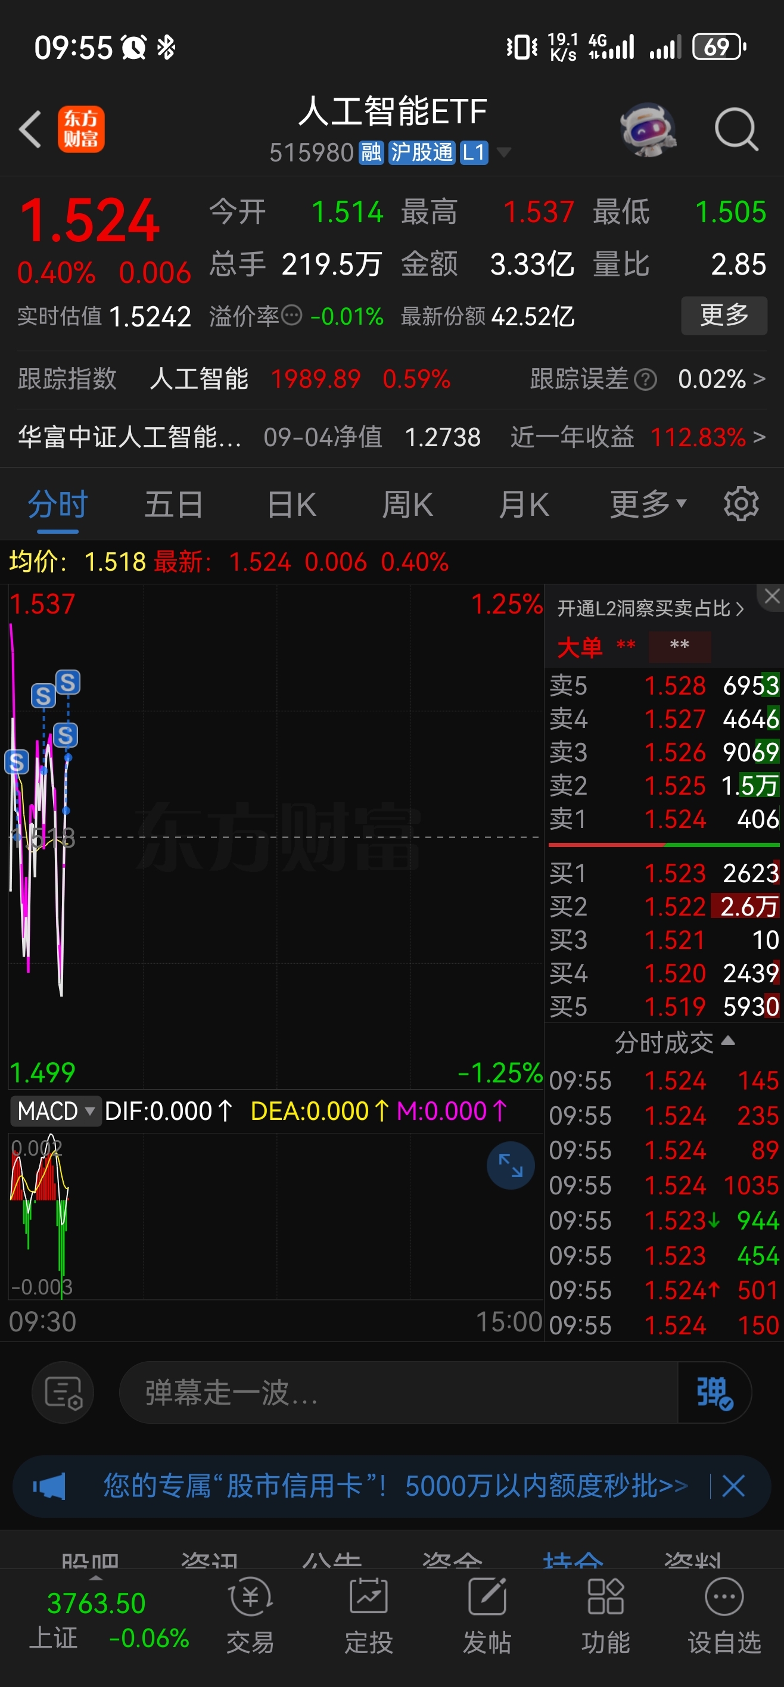This screenshot has height=1687, width=784.
Task: Tap the top S sell marker on chart
Action: [68, 683]
